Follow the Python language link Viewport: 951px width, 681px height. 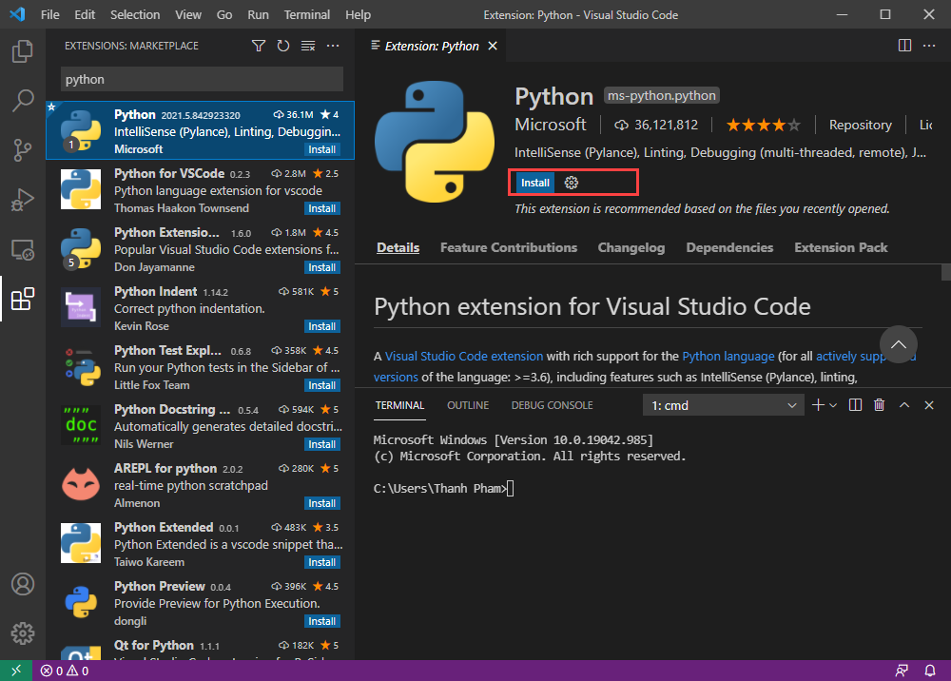728,356
